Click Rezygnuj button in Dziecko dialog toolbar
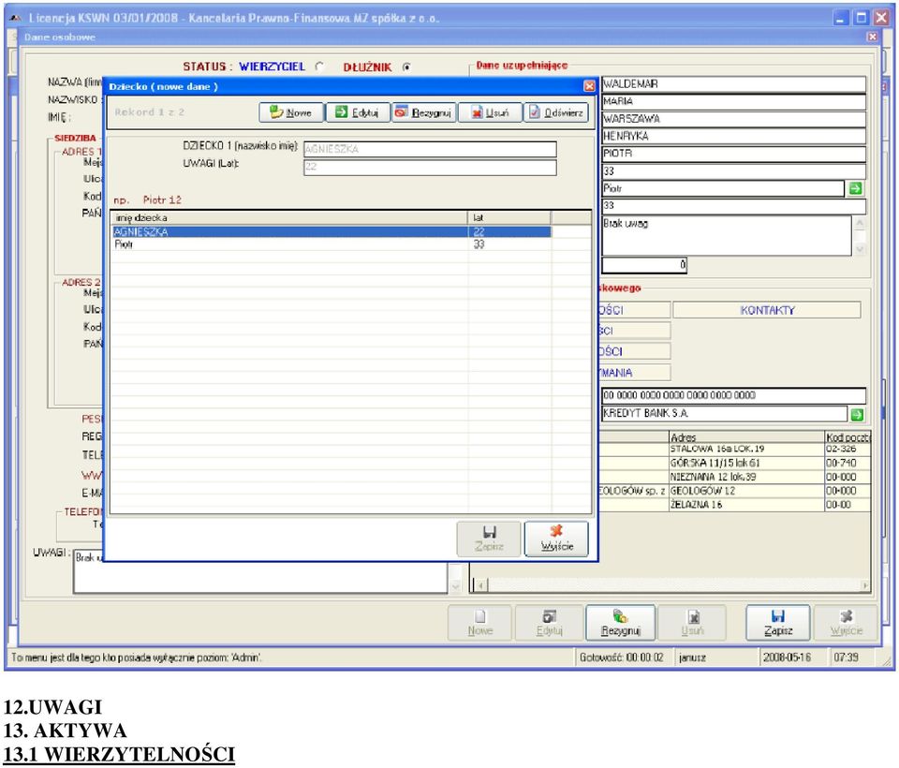The image size is (899, 768). pos(424,112)
